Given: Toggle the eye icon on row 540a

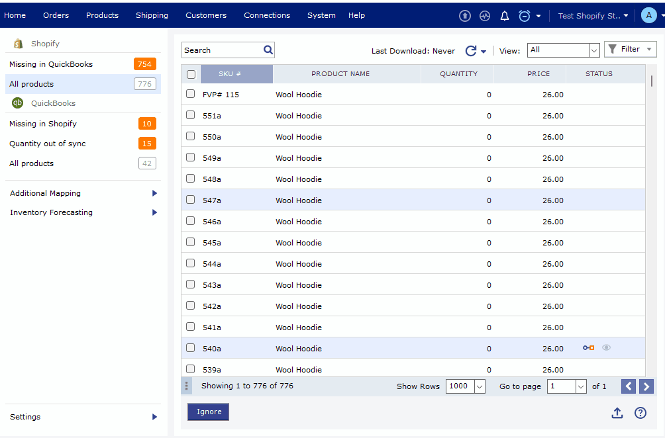Looking at the screenshot, I should click(606, 348).
